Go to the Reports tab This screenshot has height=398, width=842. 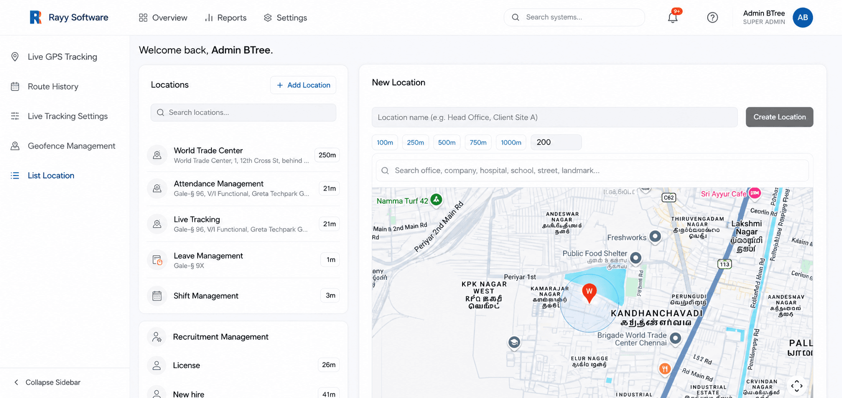(x=226, y=18)
